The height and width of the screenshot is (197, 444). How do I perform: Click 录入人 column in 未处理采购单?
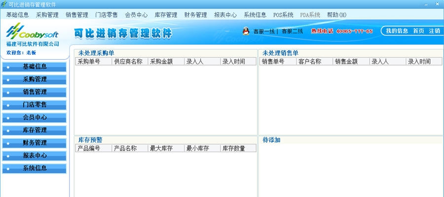(202, 62)
